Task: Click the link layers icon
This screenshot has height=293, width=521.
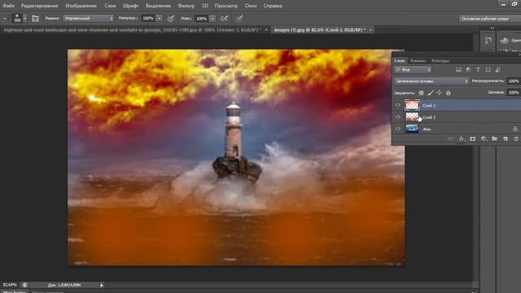Action: tap(450, 139)
